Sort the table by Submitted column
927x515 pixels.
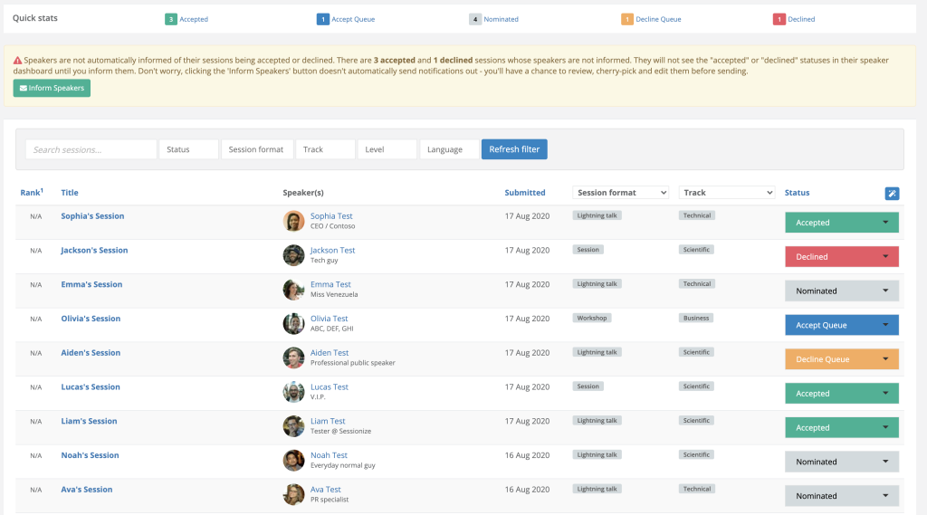(x=525, y=193)
